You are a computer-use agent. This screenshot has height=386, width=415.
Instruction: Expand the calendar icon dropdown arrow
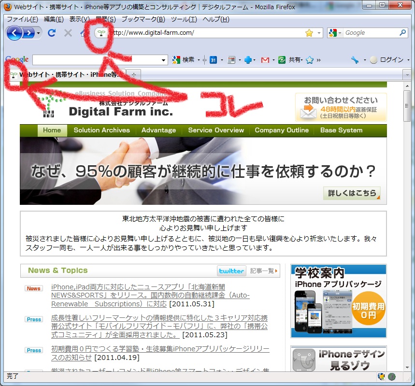click(222, 60)
